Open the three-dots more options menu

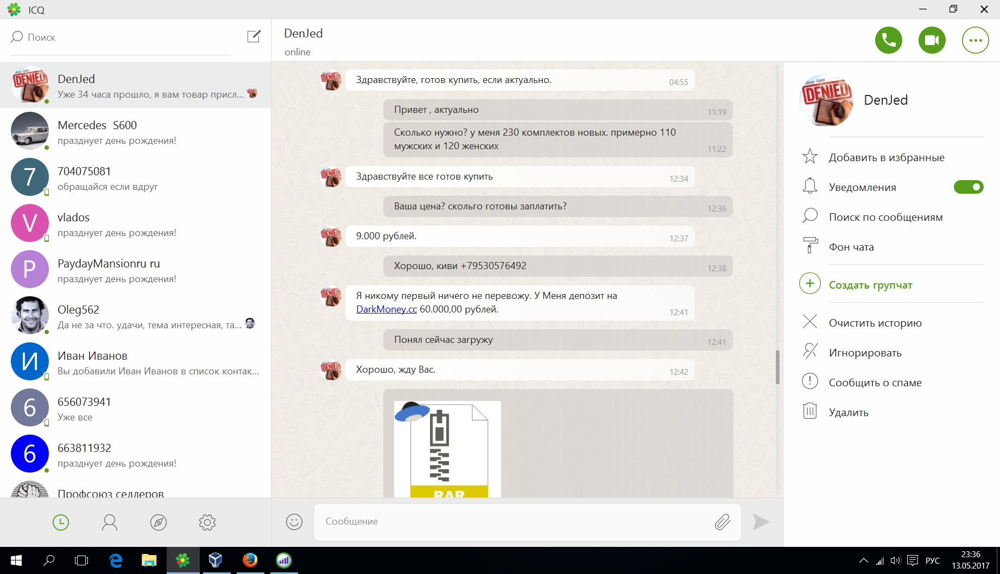[975, 40]
